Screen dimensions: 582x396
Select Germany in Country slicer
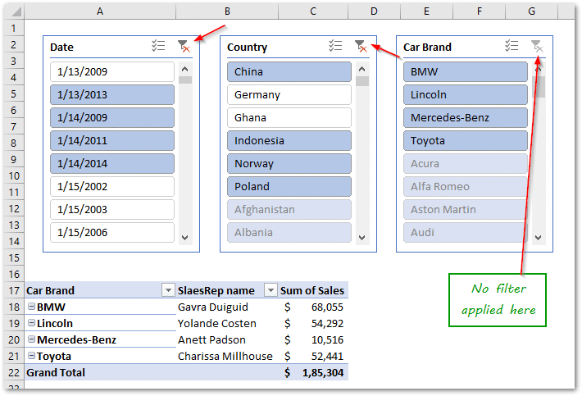[289, 94]
